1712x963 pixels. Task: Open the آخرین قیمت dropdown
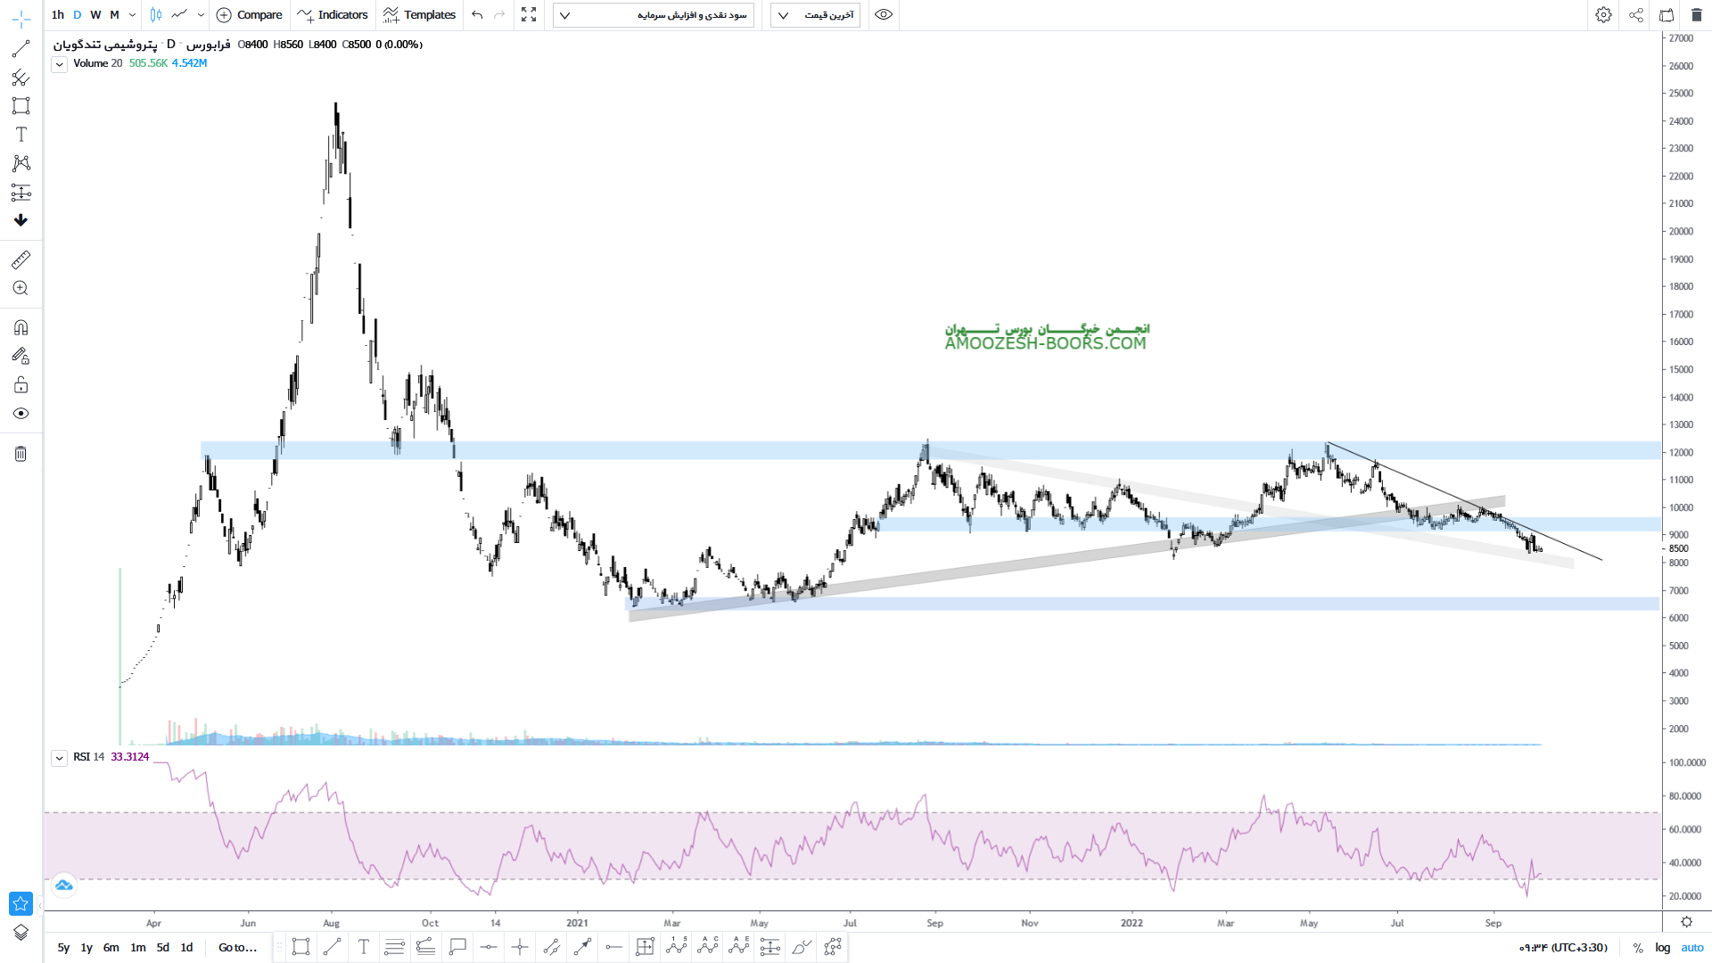[815, 15]
